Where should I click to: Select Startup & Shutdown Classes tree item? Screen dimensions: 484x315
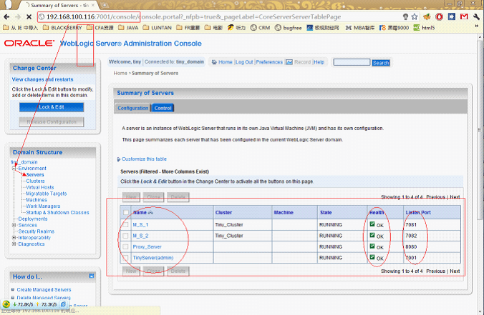point(57,212)
